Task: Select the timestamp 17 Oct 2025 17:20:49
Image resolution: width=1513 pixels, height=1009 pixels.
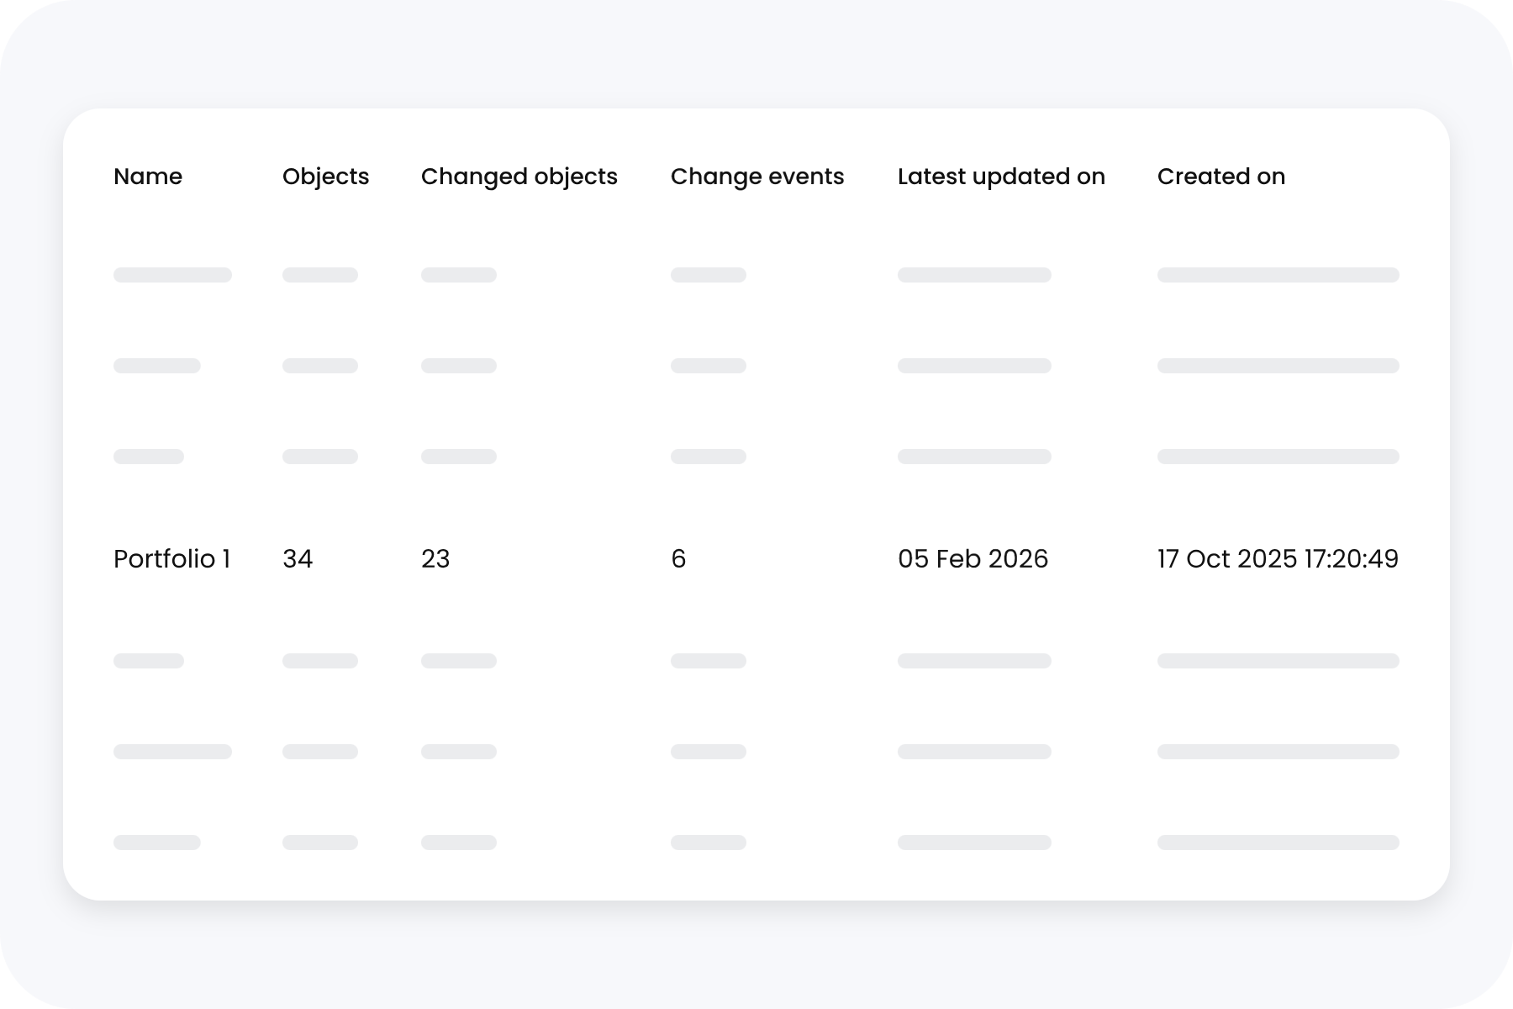Action: [x=1278, y=559]
